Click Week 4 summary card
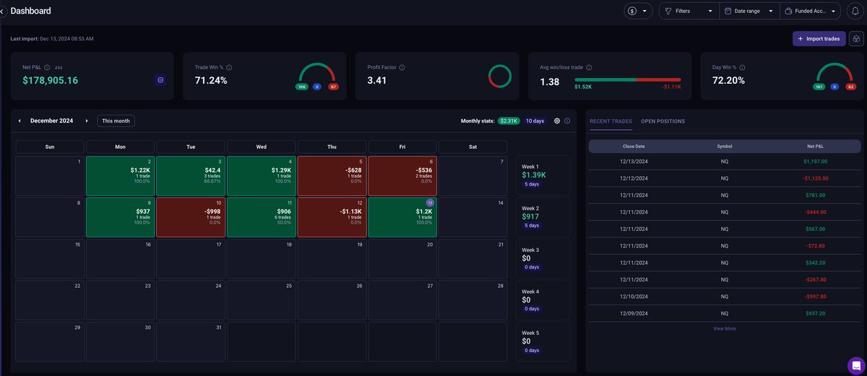 coord(543,300)
